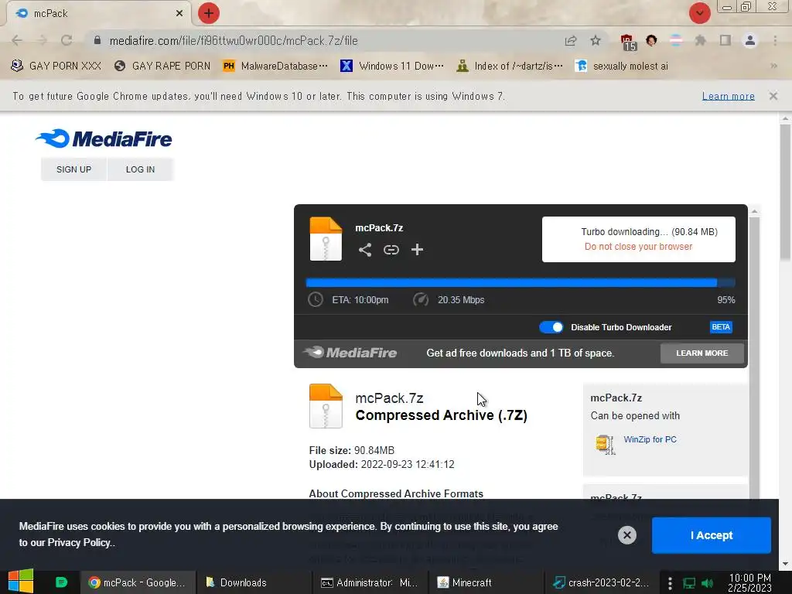Screen dimensions: 792x594
Task: Focus the mediafire.com URL address field
Action: coord(234,41)
